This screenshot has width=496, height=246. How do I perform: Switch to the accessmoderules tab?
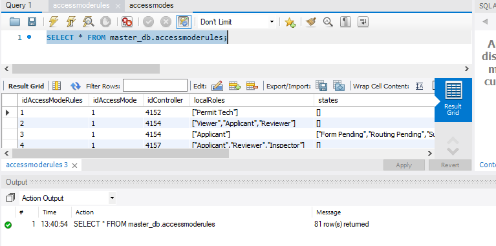(x=81, y=6)
